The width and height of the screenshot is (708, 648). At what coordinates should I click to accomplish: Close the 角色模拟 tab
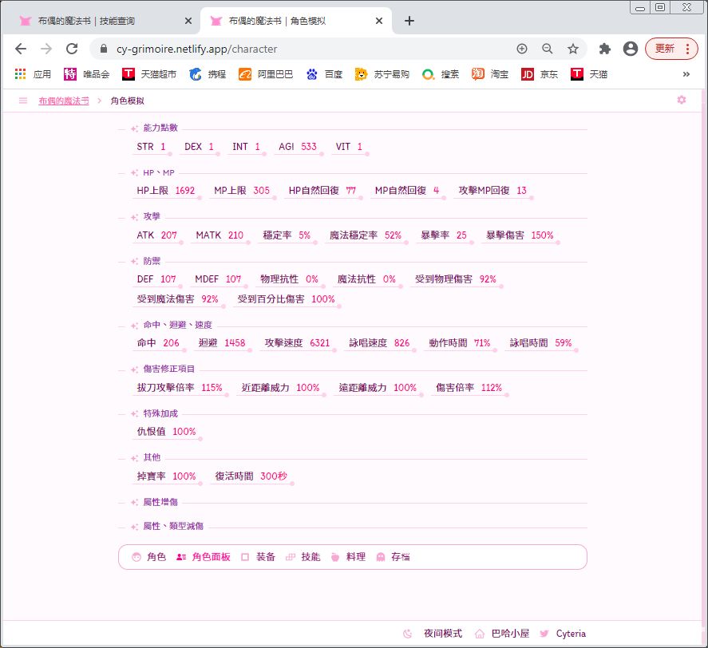point(379,21)
